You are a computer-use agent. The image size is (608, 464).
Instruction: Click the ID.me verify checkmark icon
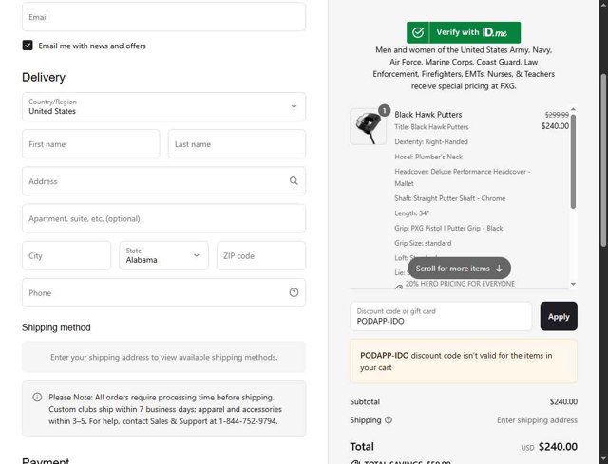point(417,32)
